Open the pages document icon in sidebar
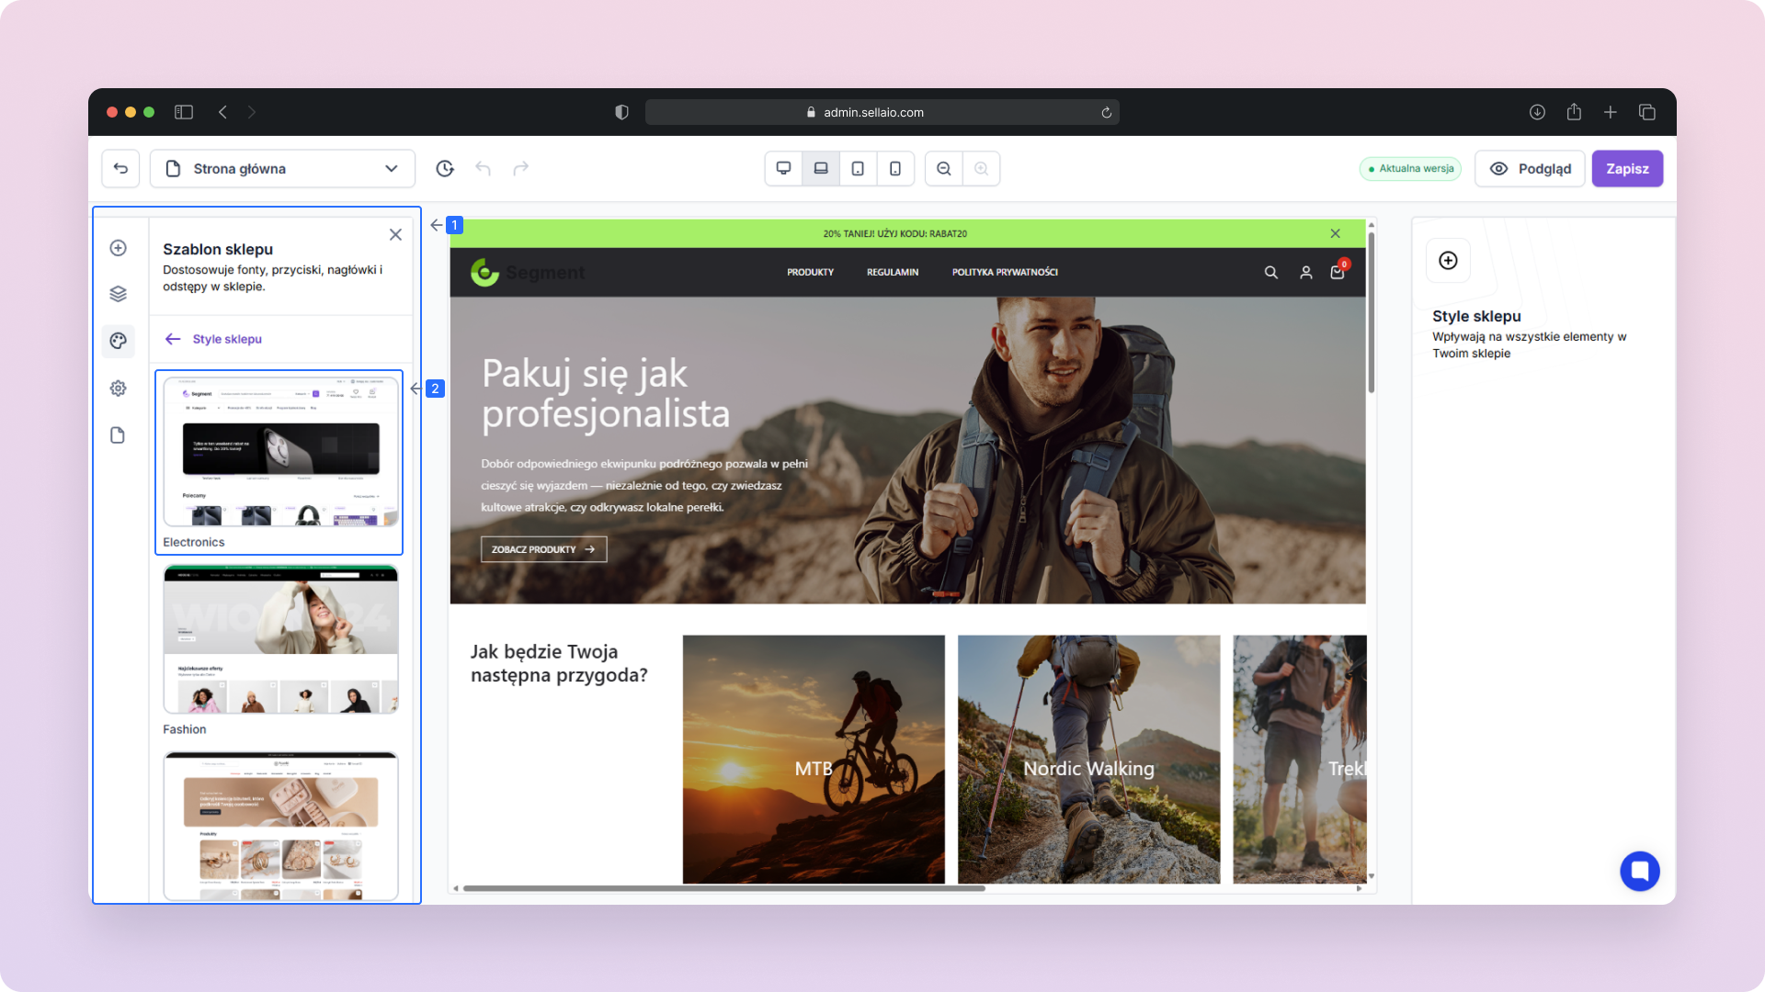The height and width of the screenshot is (992, 1765). [x=118, y=435]
